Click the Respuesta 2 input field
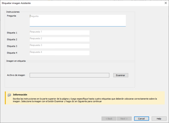This screenshot has width=169, height=123. click(x=60, y=39)
